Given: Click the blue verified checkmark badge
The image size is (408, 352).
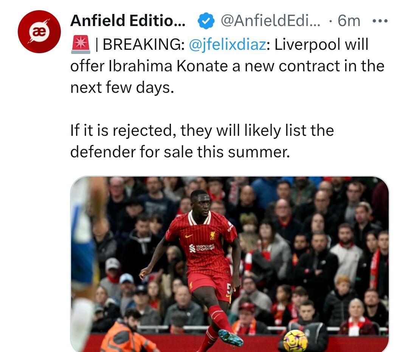Looking at the screenshot, I should (206, 20).
